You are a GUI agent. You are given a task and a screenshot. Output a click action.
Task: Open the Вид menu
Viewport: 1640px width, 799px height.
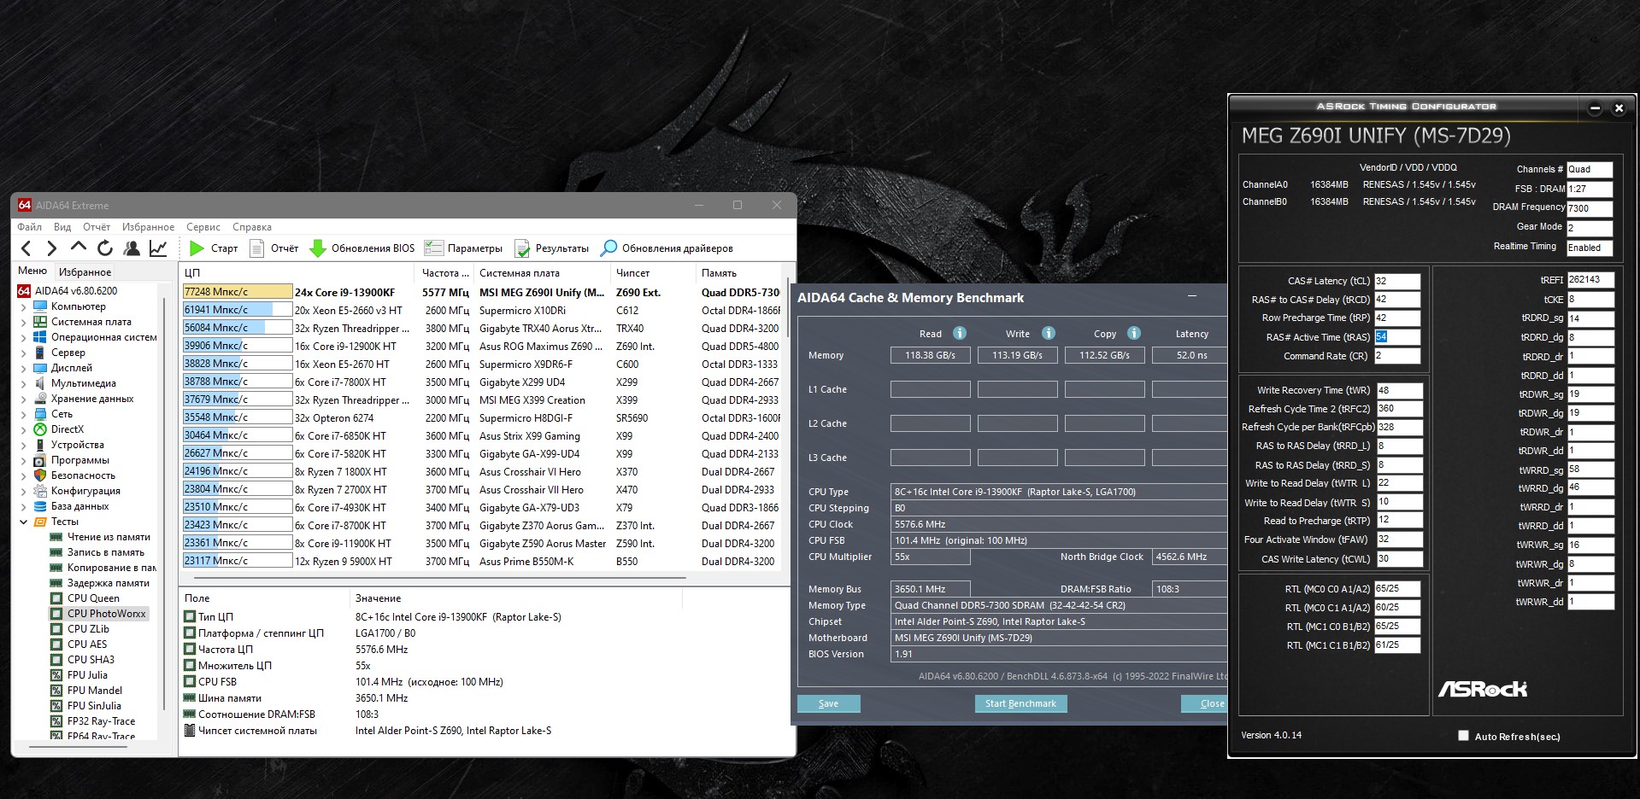[62, 227]
